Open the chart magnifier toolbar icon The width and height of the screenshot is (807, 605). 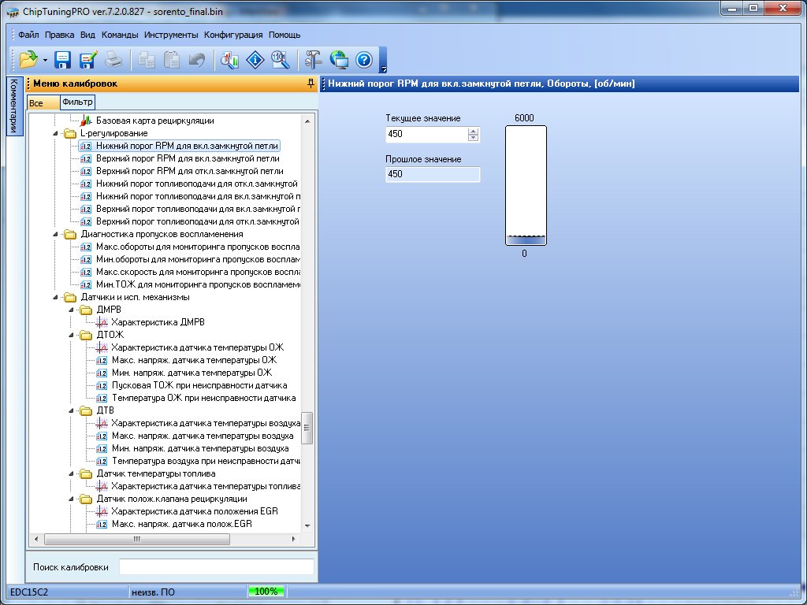pyautogui.click(x=229, y=59)
